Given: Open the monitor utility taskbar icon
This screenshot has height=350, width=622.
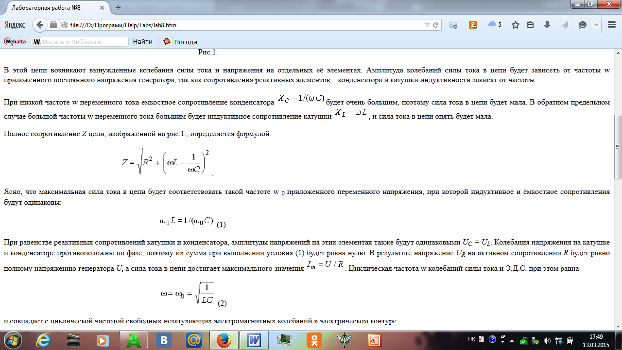Looking at the screenshot, I should click(284, 340).
